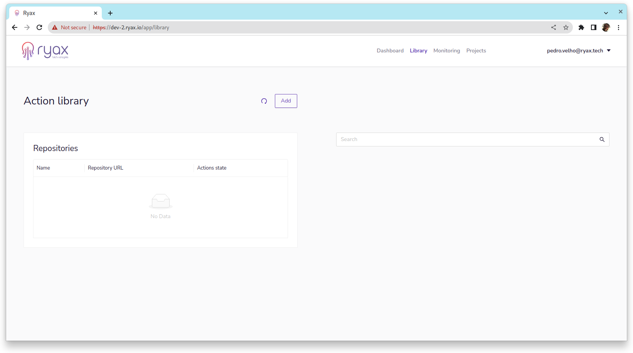Refresh the action library with reload icon
Screen dimensions: 633x353
(x=264, y=101)
